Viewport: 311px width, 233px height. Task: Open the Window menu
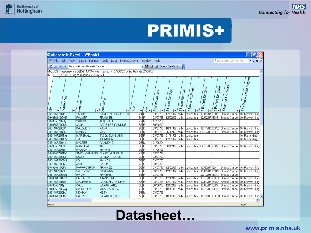click(x=146, y=61)
